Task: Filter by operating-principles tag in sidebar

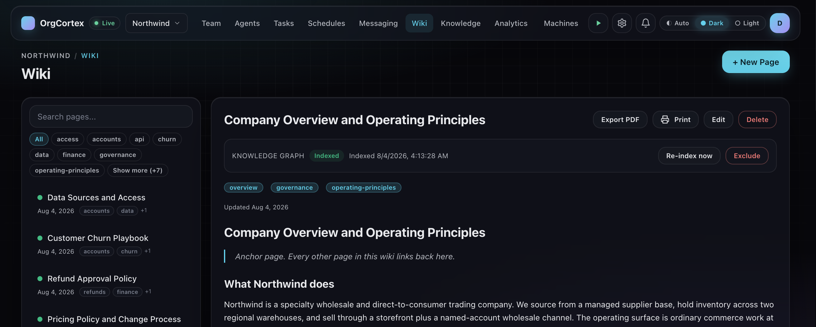Action: coord(67,170)
